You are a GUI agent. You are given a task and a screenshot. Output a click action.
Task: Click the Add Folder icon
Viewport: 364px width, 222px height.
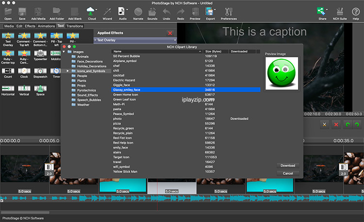pyautogui.click(x=57, y=14)
